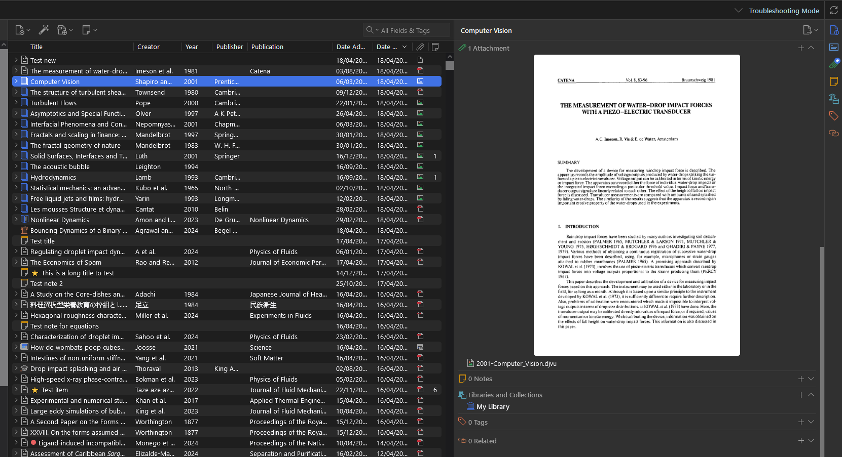
Task: Click the attachment column header paperclip icon
Action: (420, 47)
